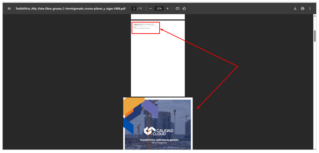Open the PDF sidebar hamburger menu
The image size is (319, 153).
coord(9,9)
